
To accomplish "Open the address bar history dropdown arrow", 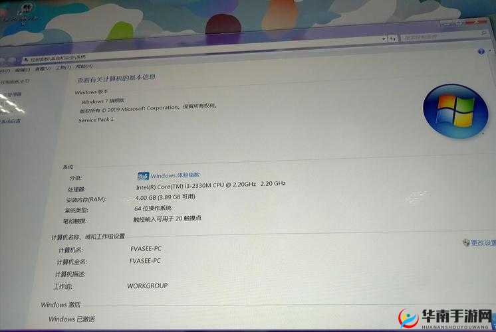I will click(x=384, y=39).
